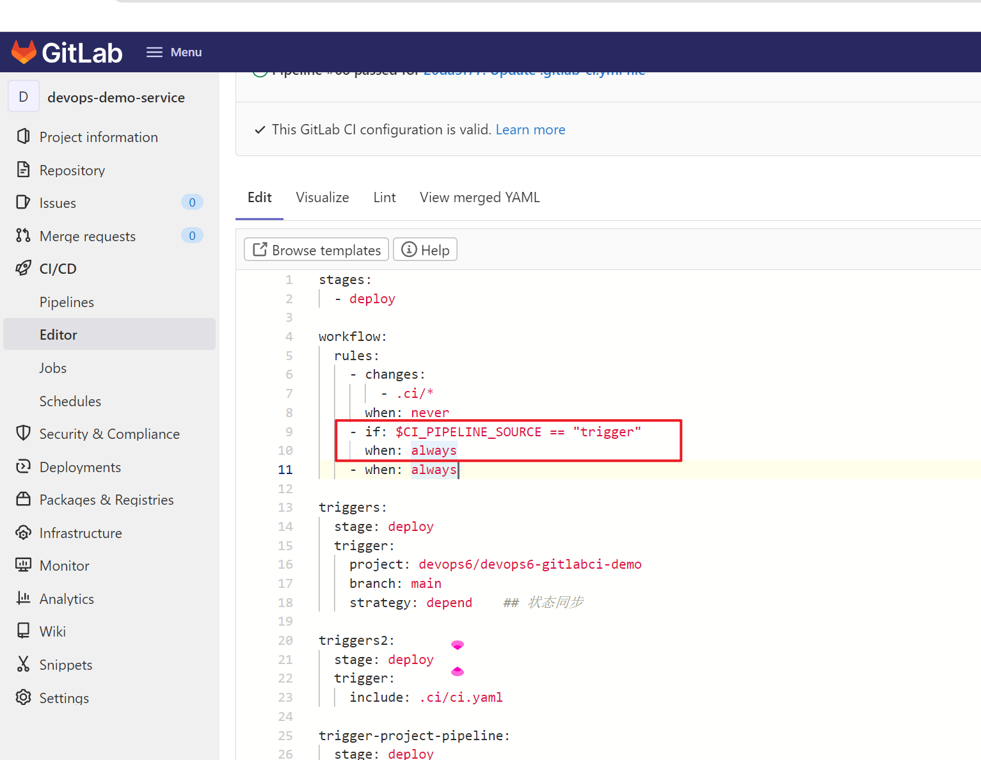Switch to the Visualize tab

[323, 198]
